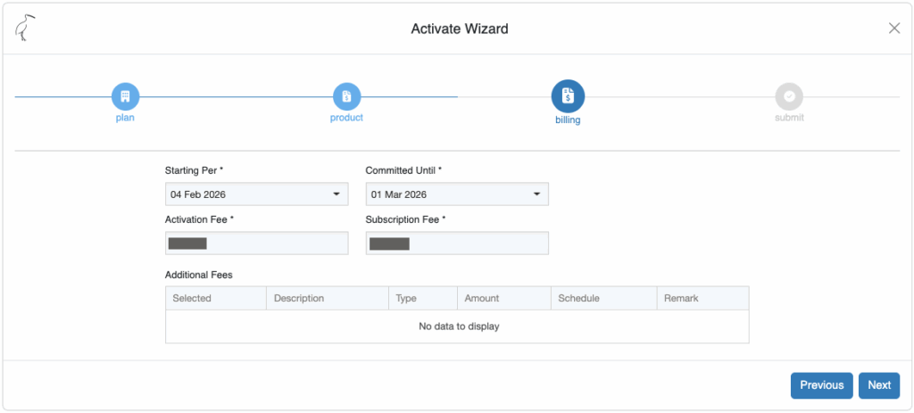The width and height of the screenshot is (914, 413).
Task: Click the product step document icon
Action: [346, 96]
